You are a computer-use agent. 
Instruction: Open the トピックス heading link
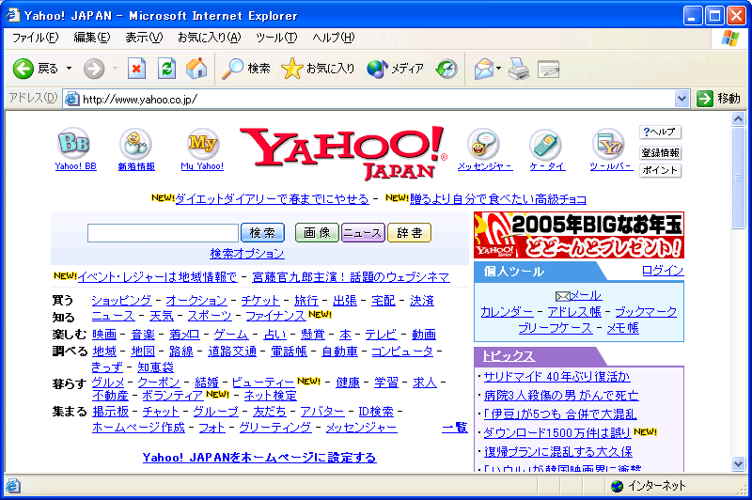pyautogui.click(x=509, y=356)
